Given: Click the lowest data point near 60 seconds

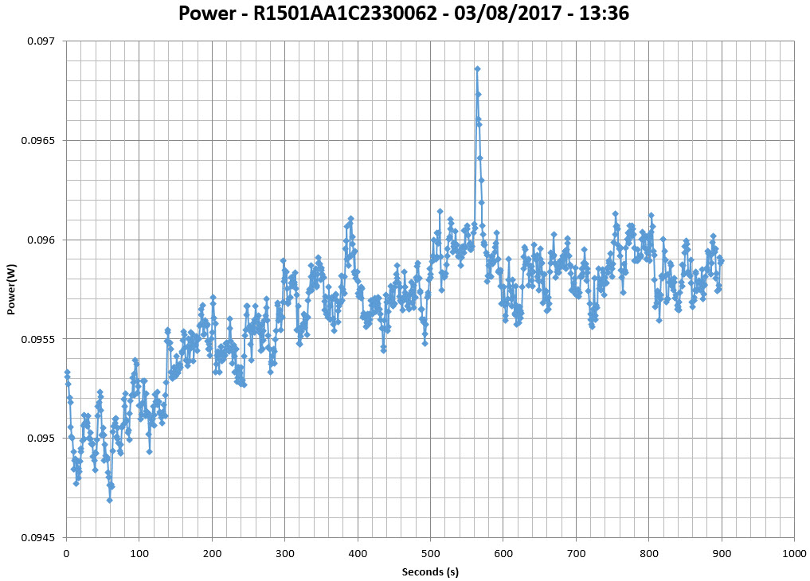Looking at the screenshot, I should 109,500.
